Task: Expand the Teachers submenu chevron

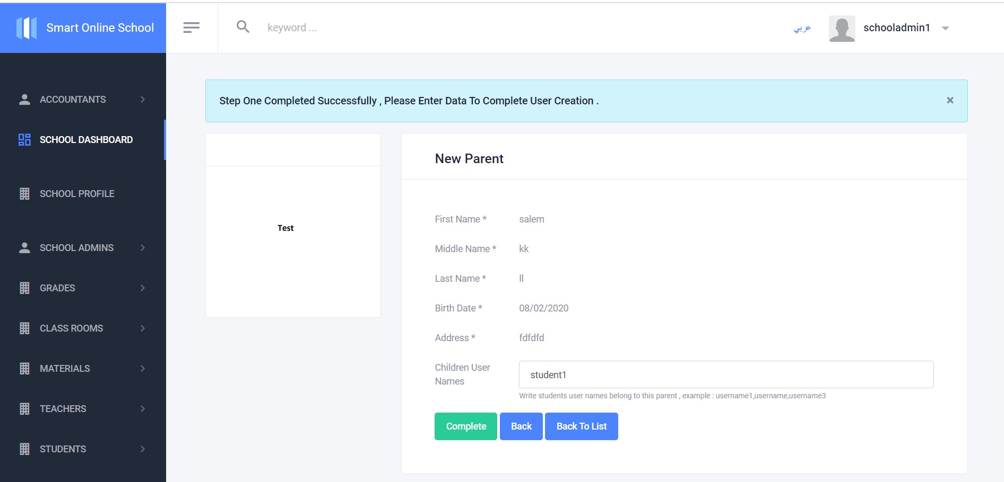Action: coord(143,409)
